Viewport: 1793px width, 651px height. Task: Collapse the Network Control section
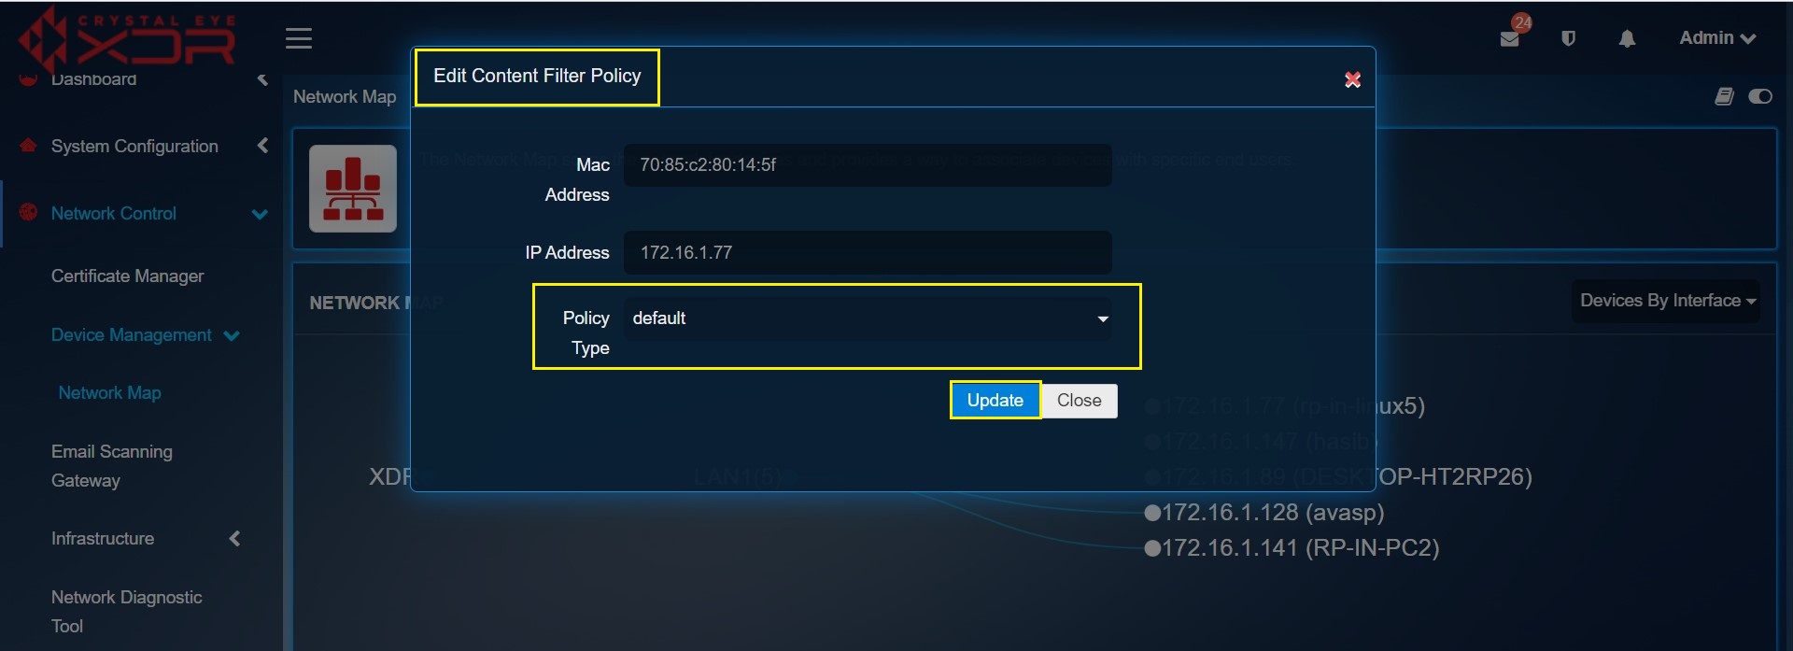tap(260, 214)
